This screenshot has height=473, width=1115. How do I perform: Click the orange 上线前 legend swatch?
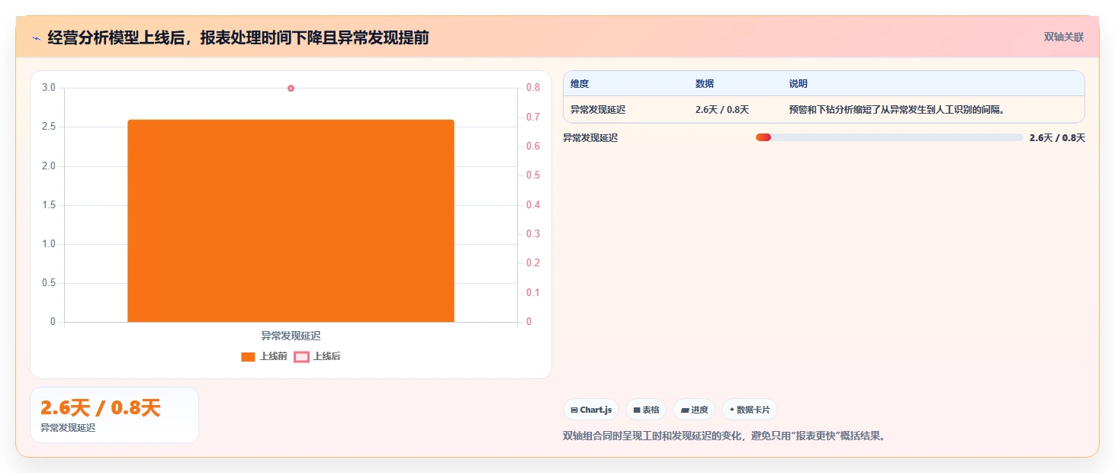pos(248,356)
